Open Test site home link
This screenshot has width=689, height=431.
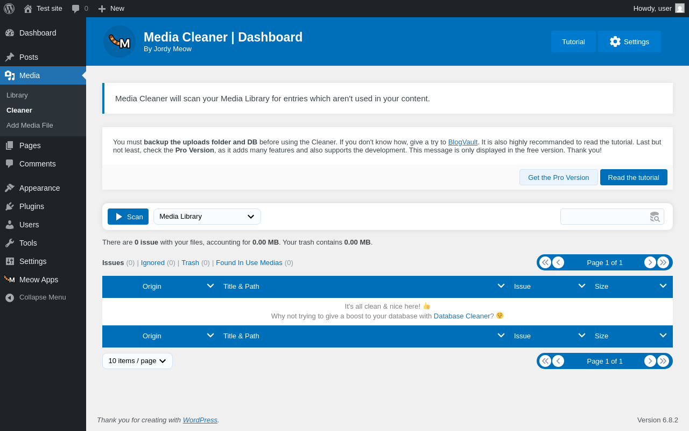tap(43, 9)
